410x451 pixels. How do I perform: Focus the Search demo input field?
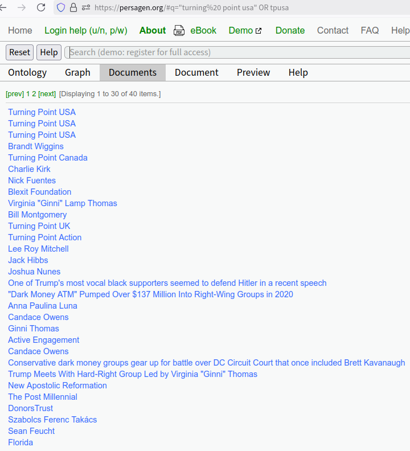click(239, 52)
